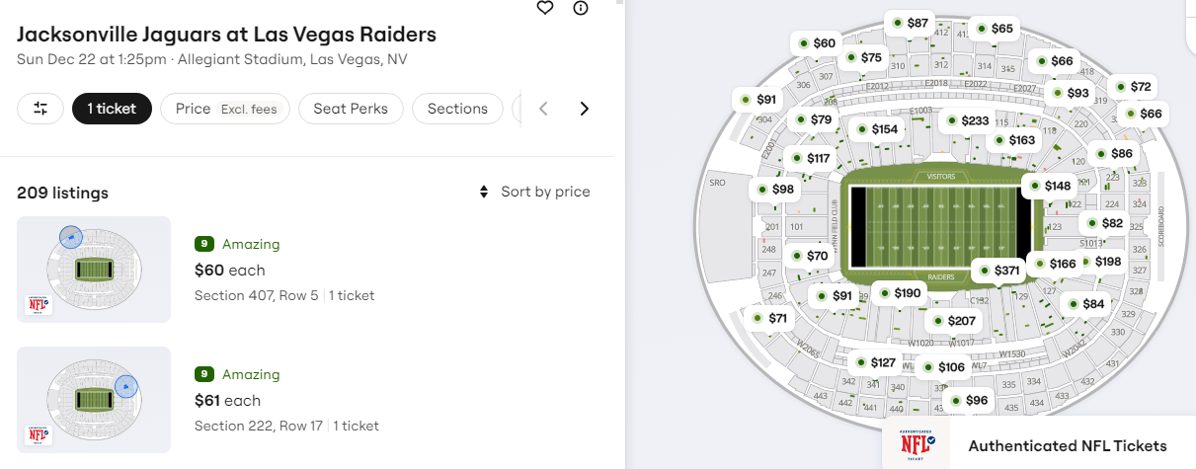Image resolution: width=1196 pixels, height=469 pixels.
Task: Click the Authenticated NFL Tickets logo
Action: pos(916,444)
